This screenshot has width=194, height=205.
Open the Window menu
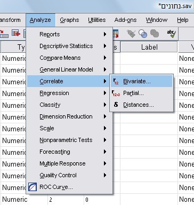pyautogui.click(x=157, y=20)
